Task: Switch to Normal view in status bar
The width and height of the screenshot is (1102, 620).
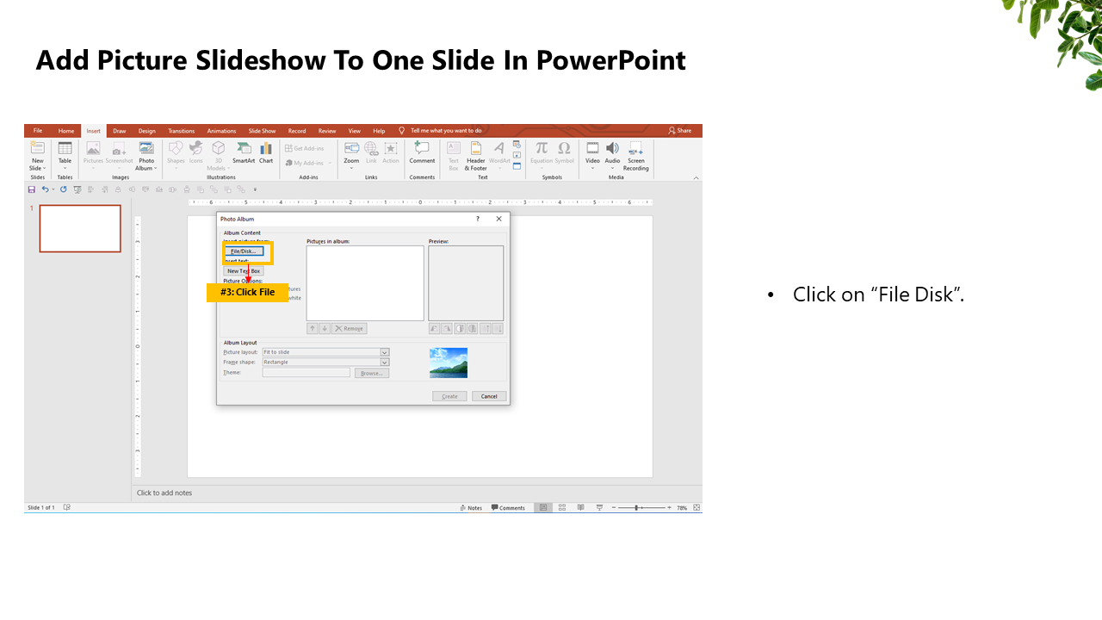Action: click(543, 508)
